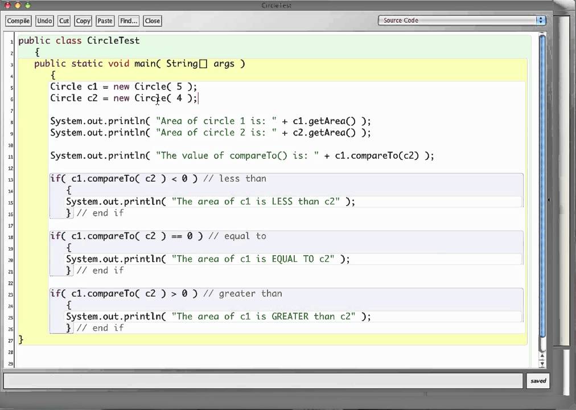Click the '// end if' comment on line 26
Viewport: 576px width, 410px height.
pos(100,328)
